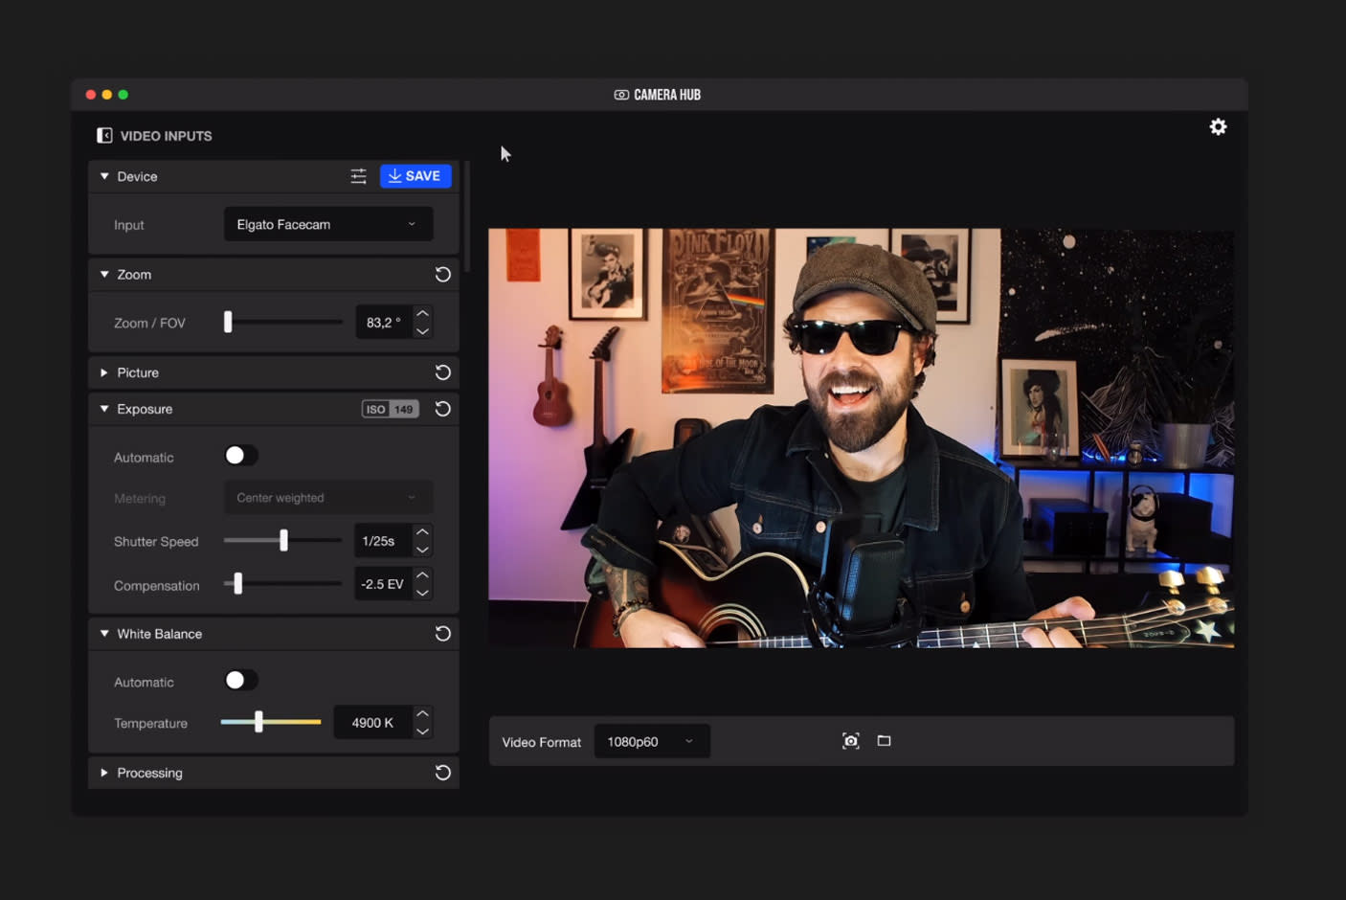Open the Metering mode dropdown
Image resolution: width=1346 pixels, height=900 pixels.
[328, 498]
